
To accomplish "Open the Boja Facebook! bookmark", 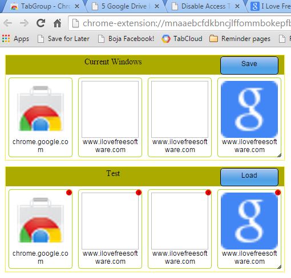I will (126, 39).
